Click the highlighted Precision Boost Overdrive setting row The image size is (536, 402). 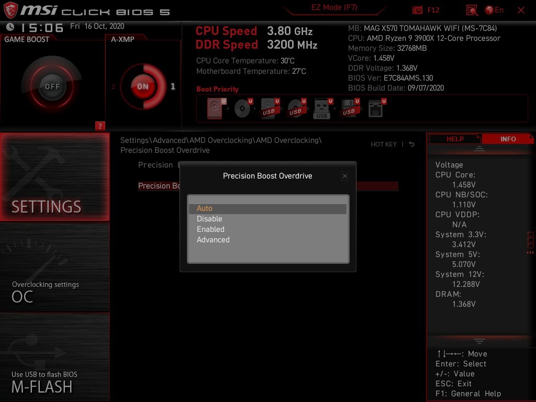[x=268, y=186]
